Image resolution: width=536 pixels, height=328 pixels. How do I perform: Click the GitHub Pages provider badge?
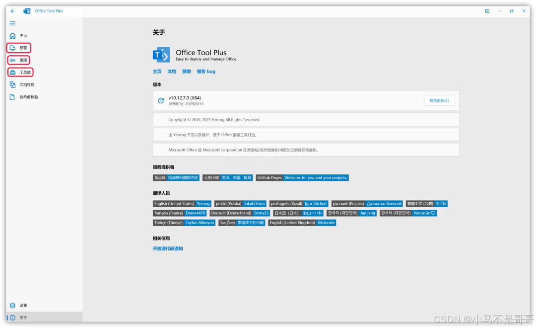[x=302, y=178]
